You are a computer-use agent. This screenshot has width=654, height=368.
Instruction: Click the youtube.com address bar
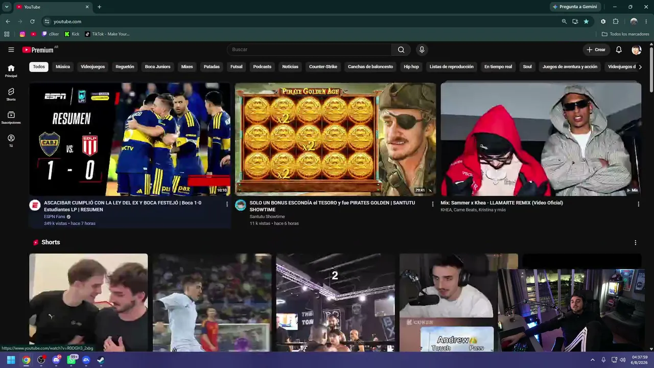[x=301, y=21]
